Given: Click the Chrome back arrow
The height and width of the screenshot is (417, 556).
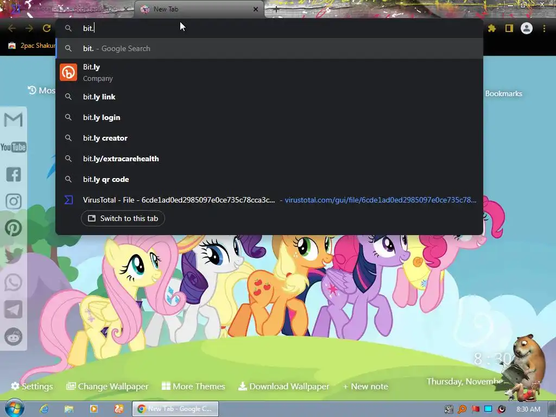Looking at the screenshot, I should coord(12,28).
